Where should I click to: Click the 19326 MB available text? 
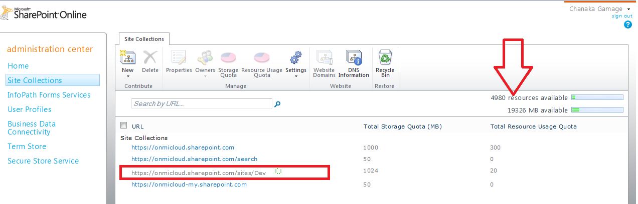[x=538, y=110]
